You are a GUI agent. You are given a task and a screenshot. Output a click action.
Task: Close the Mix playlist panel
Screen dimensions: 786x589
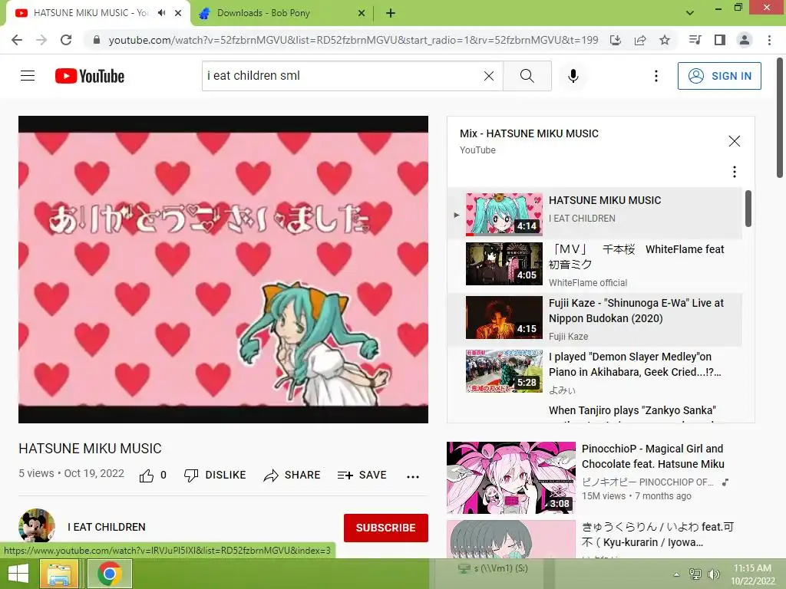point(735,141)
